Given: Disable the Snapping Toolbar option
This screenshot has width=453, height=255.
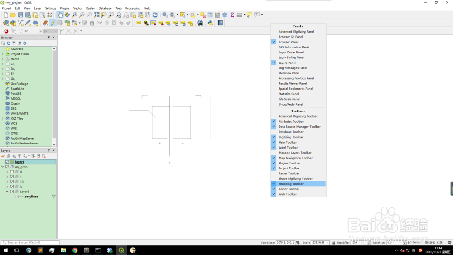Looking at the screenshot, I should 299,184.
